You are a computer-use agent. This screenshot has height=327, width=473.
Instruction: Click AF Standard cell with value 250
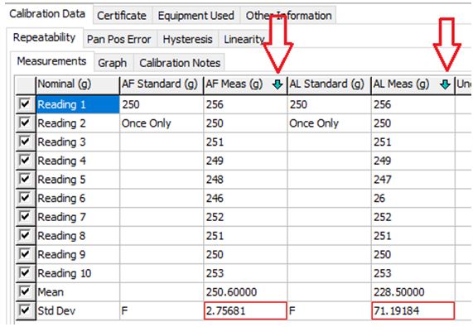(x=162, y=104)
